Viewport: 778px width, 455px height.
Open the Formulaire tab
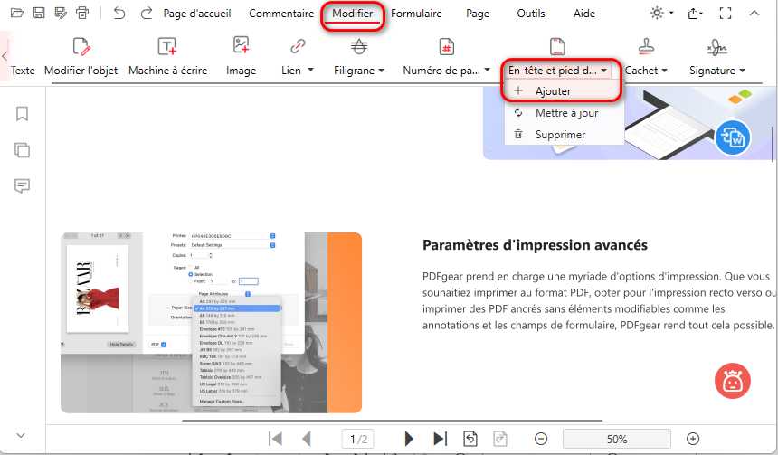click(416, 14)
